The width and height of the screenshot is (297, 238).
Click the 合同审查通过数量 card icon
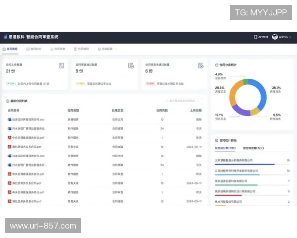131,65
